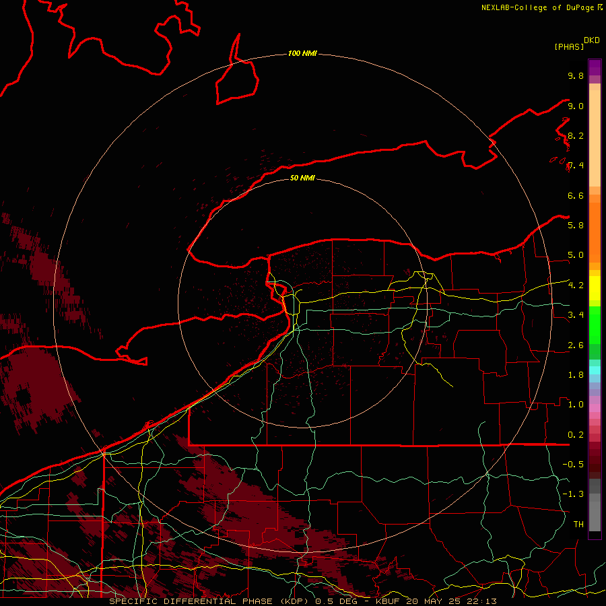
Task: Click the 5.0 value on the color scale
Action: point(576,255)
